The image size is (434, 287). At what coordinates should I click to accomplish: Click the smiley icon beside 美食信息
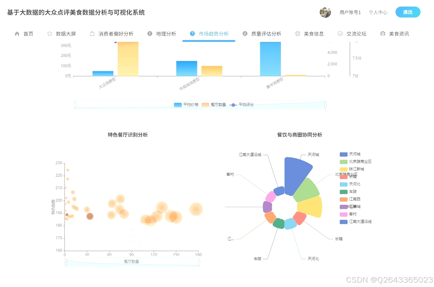pos(297,33)
